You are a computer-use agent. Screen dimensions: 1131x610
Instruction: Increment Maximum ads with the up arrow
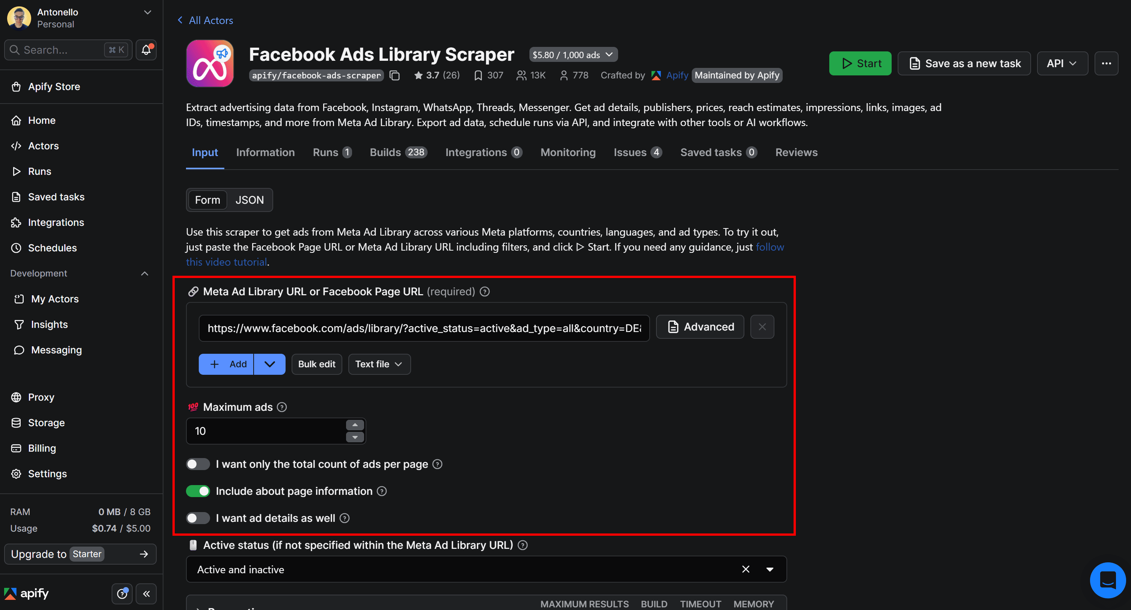pos(355,424)
